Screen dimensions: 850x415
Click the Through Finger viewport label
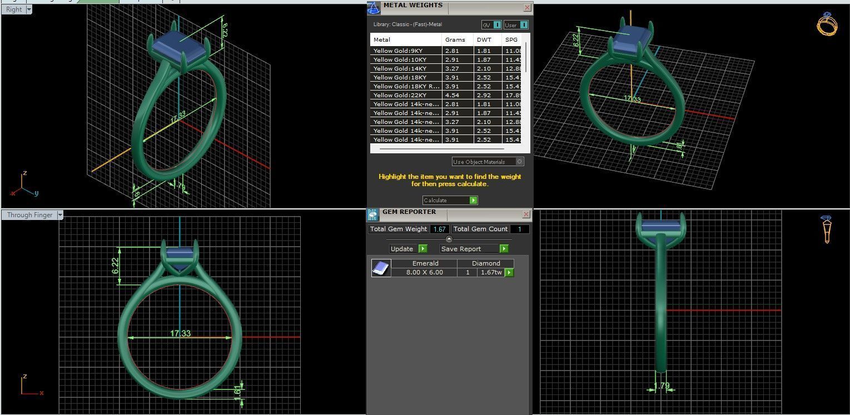click(29, 215)
